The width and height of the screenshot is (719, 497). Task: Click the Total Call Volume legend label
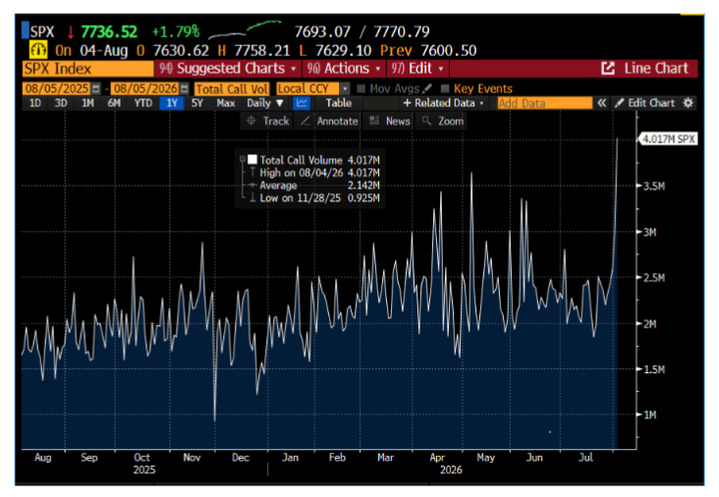tap(301, 160)
